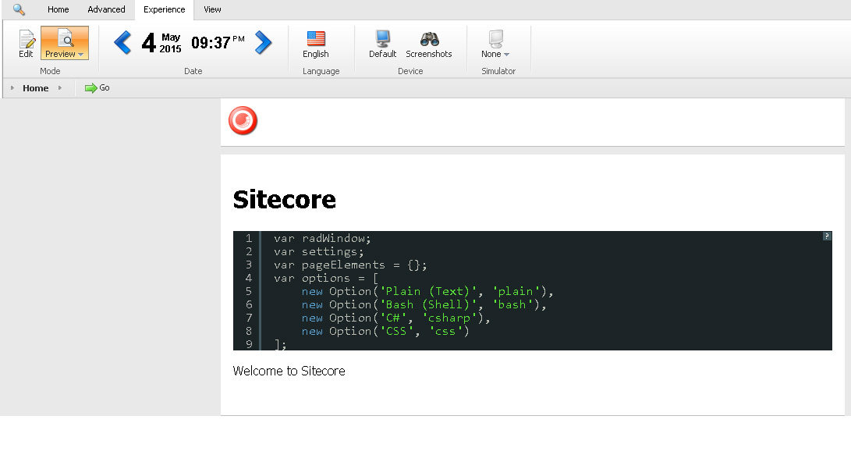Click the 'C#' csharp option code line
Viewport: 851px width, 455px height.
pyautogui.click(x=395, y=318)
